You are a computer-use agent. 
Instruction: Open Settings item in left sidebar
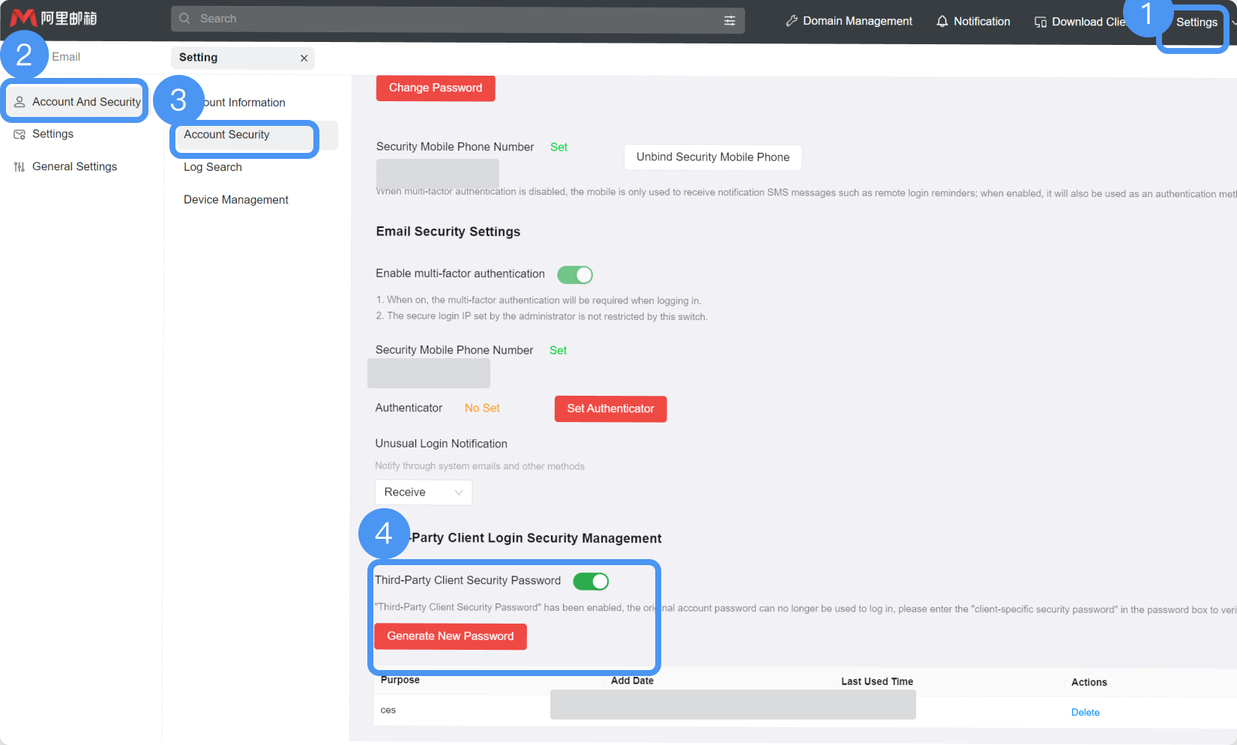tap(52, 134)
